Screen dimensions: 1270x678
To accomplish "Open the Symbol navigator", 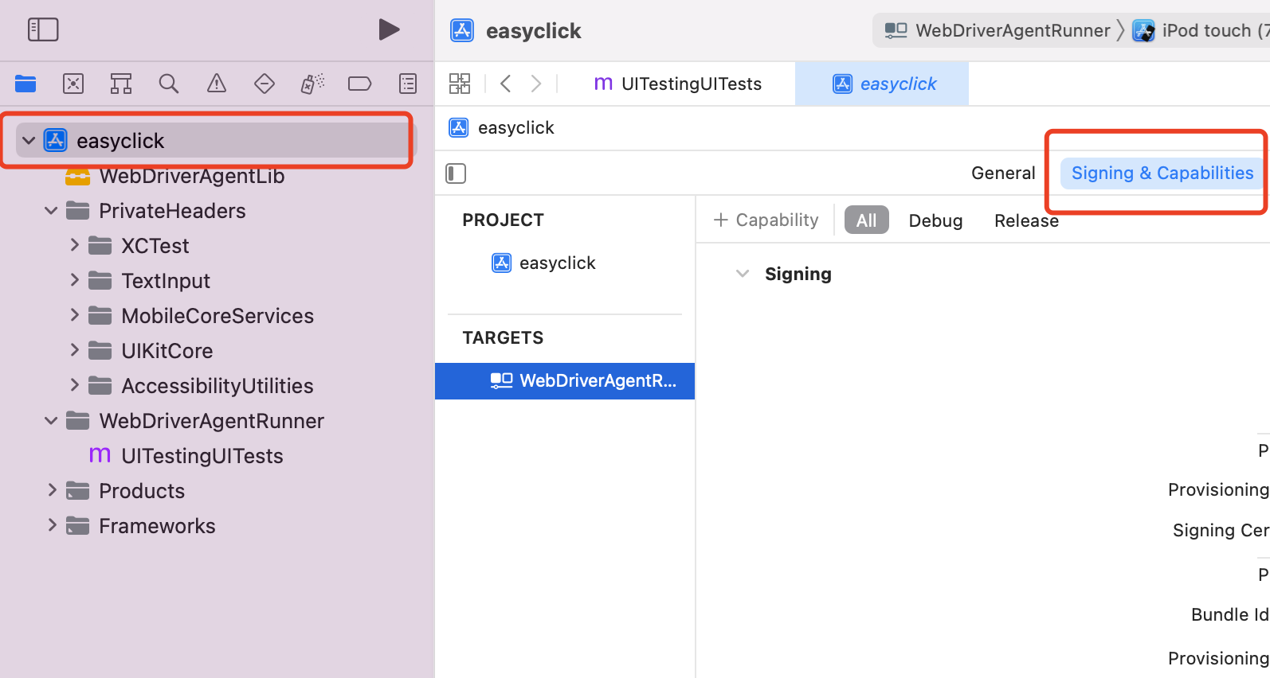I will point(121,84).
